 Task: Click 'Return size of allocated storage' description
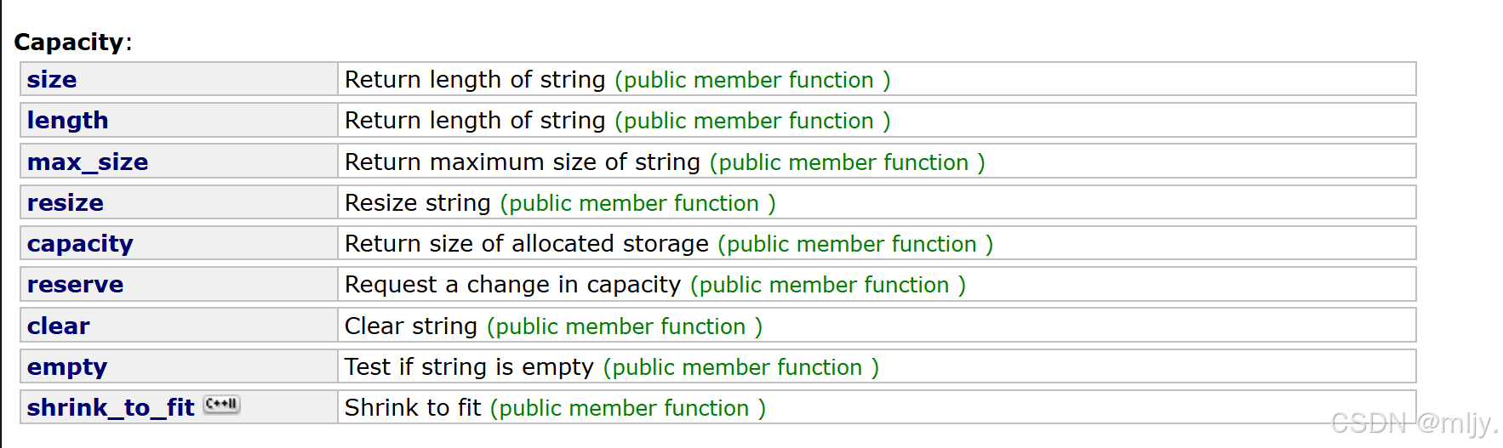(x=527, y=244)
